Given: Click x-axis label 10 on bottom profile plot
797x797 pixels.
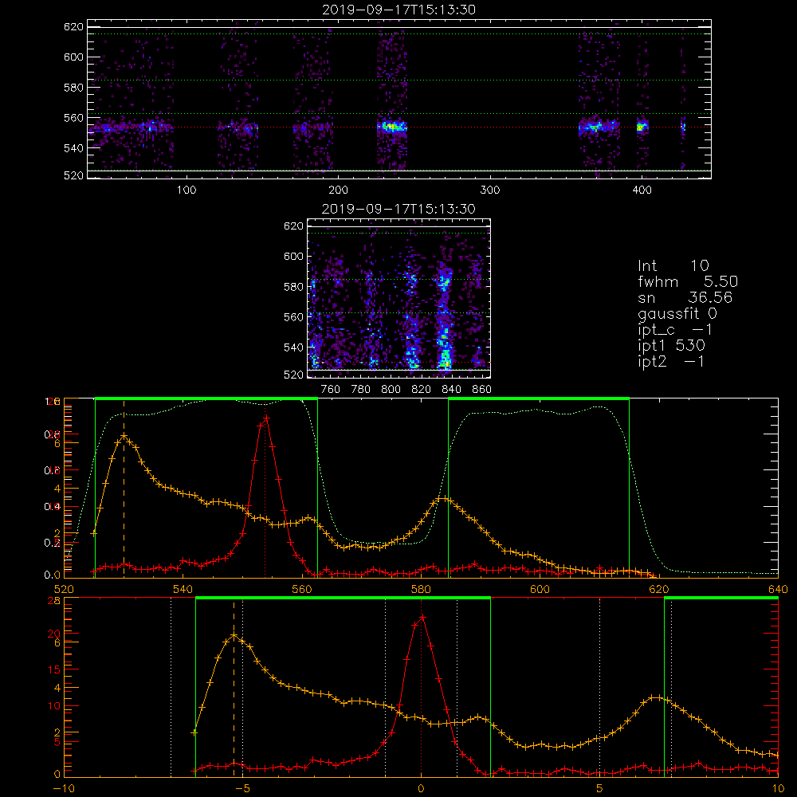Looking at the screenshot, I should click(x=778, y=788).
